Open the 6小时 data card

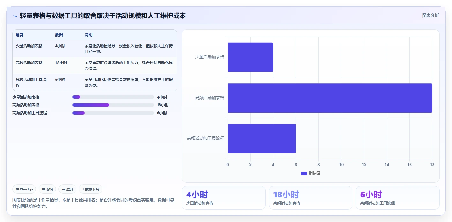click(x=397, y=198)
